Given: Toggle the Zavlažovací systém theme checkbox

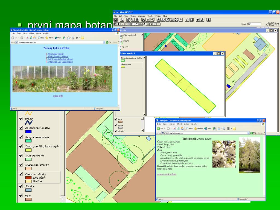Looking at the screenshot, I should (21, 128).
